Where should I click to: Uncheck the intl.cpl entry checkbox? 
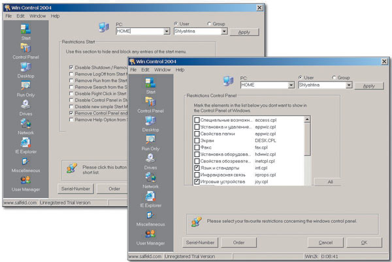(x=197, y=167)
